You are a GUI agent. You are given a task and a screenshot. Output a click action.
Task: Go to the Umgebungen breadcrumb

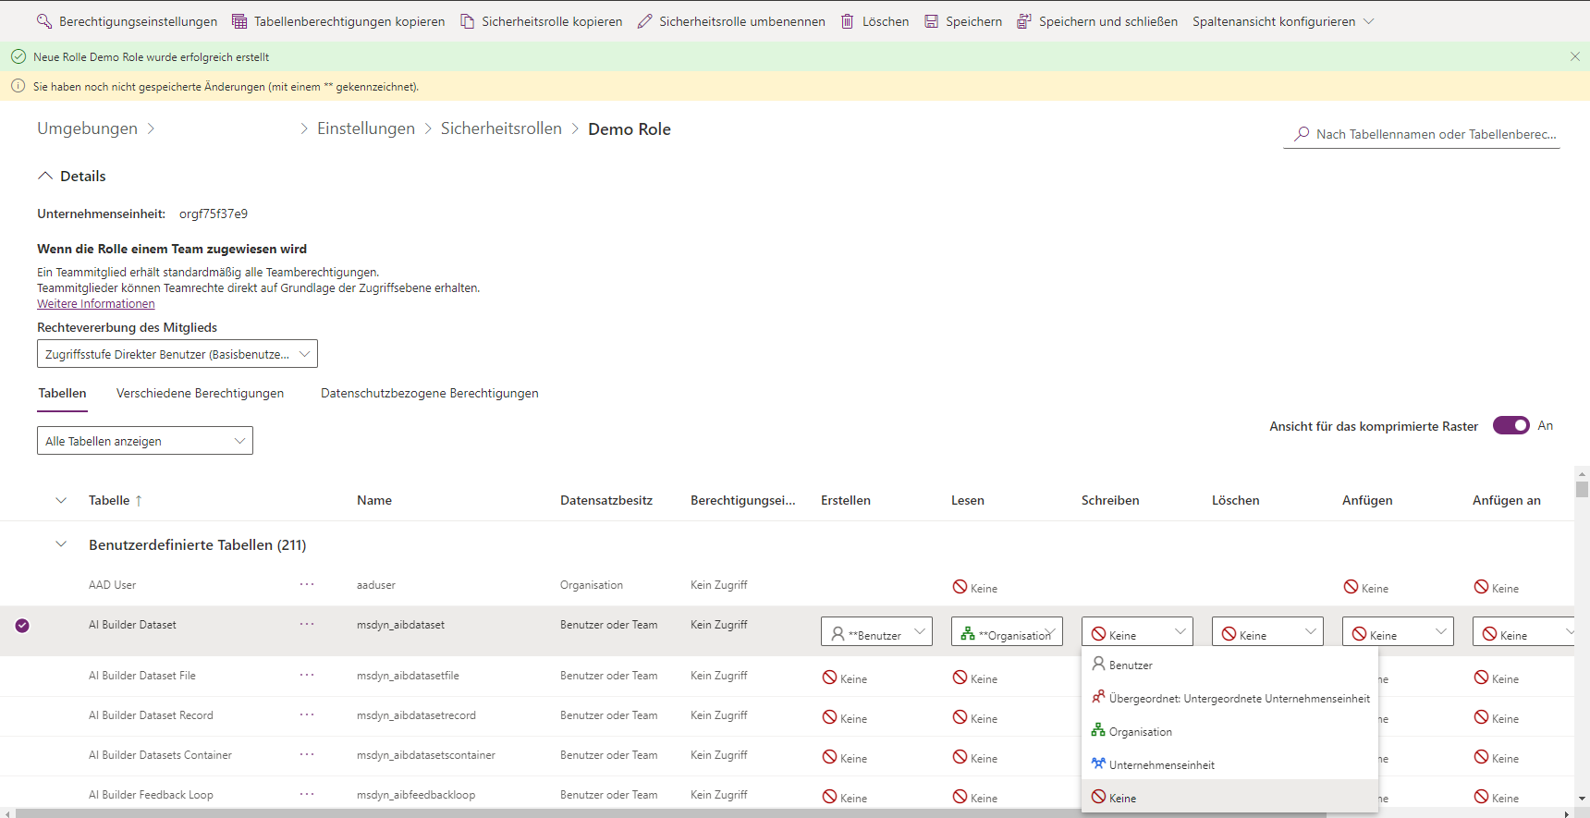[87, 128]
